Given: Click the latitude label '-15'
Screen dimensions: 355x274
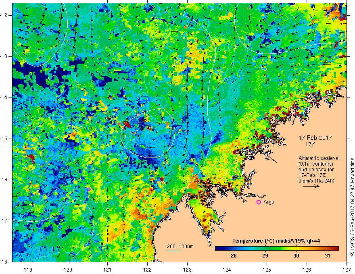Looking at the screenshot, I should coord(4,139).
